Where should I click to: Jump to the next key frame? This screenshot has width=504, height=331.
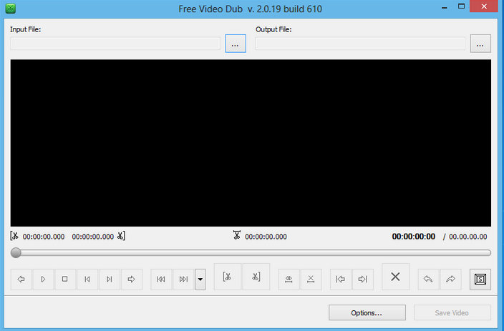click(183, 280)
